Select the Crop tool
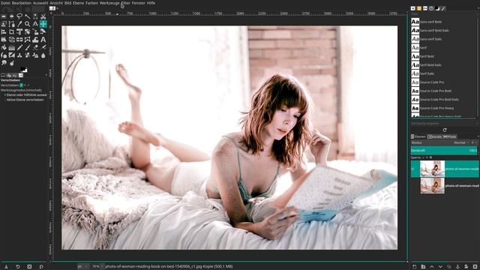 pyautogui.click(x=12, y=31)
